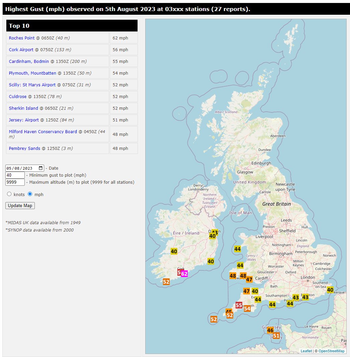350x357 pixels.
Task: Click the 47 marker next to Cardiff
Action: click(249, 279)
